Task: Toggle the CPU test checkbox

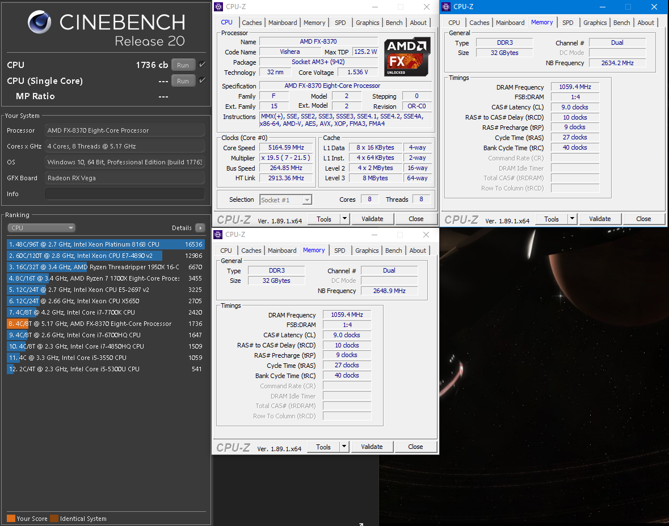Action: [202, 65]
